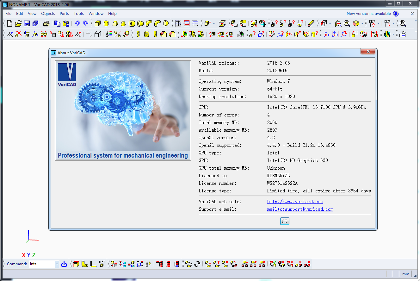Click the 'MESMERiZE' licensed-to value
Screen dimensions: 420x281
click(279, 176)
